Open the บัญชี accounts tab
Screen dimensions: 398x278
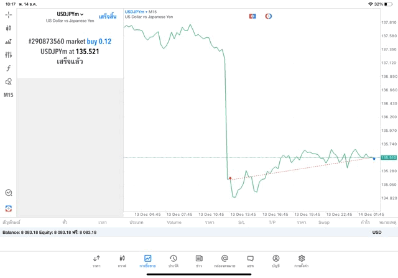276,261
